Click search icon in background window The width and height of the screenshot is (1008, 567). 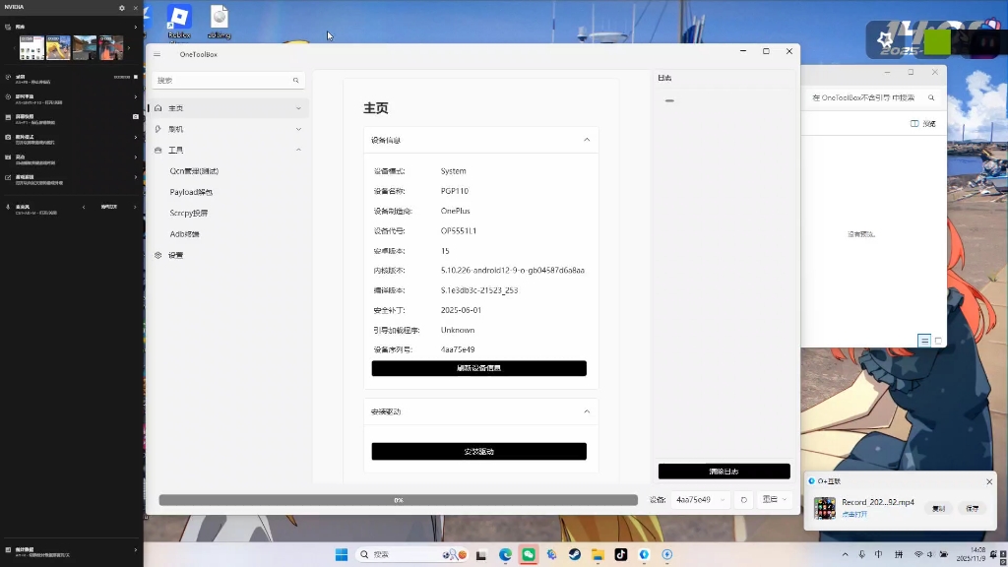tap(931, 97)
